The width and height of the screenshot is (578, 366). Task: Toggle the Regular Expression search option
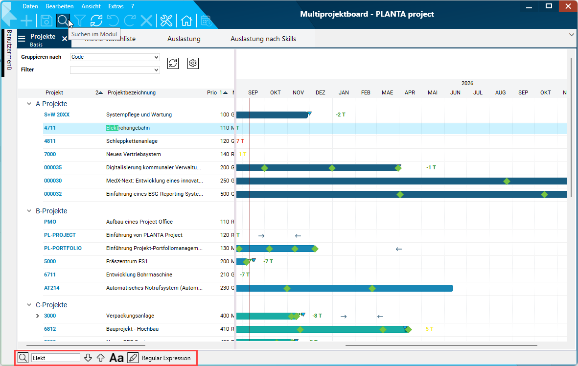pos(166,358)
